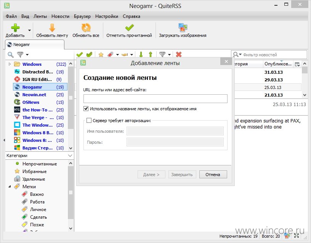The width and height of the screenshot is (311, 243).
Task: Open the Настройки menu
Action: point(106,16)
